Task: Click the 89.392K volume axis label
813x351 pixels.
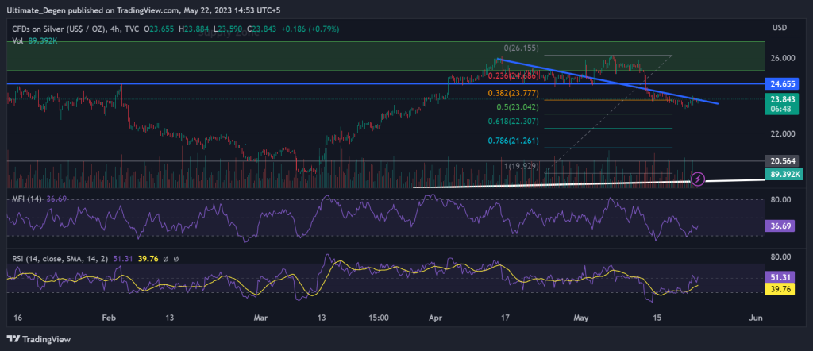Action: click(x=784, y=174)
